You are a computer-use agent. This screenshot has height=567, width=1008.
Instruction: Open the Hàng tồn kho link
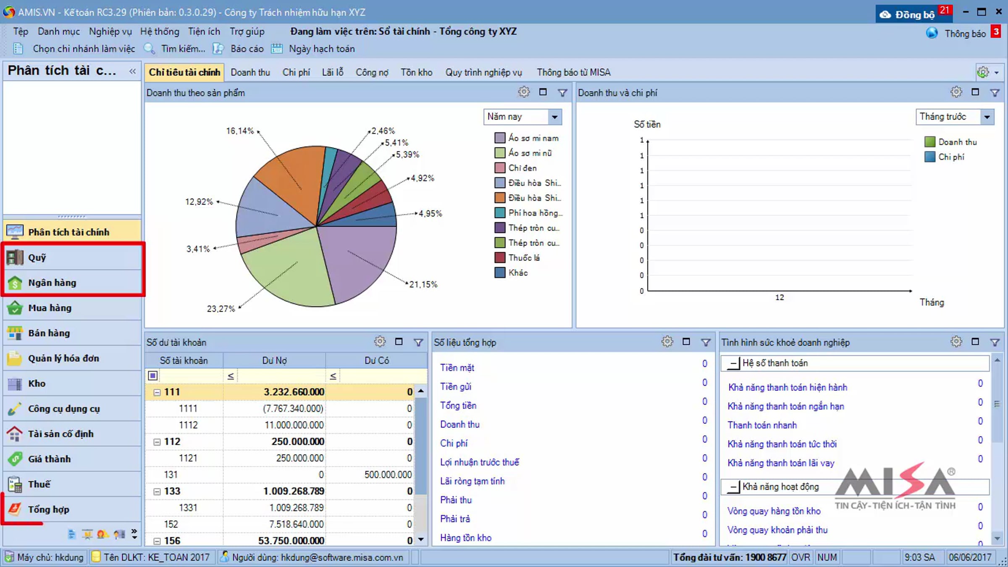[466, 538]
